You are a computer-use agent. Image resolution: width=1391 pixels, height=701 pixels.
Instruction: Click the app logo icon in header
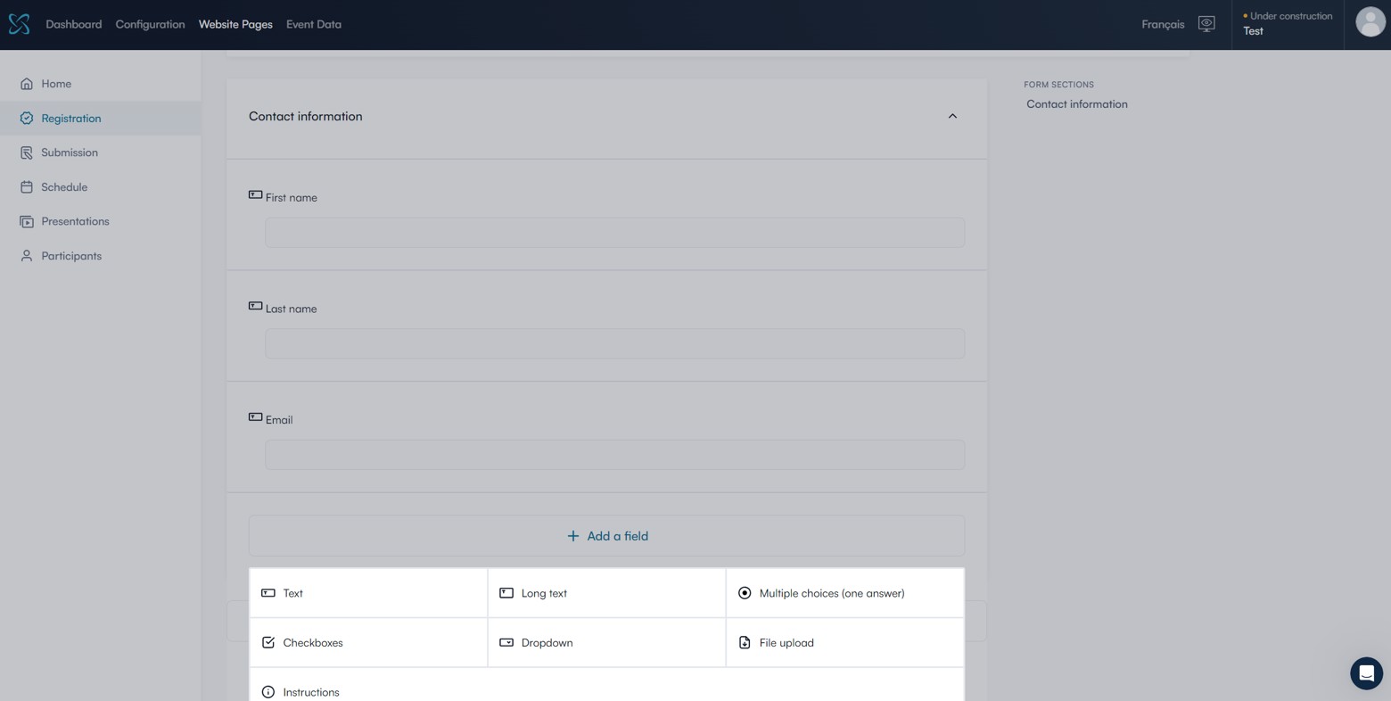point(19,24)
